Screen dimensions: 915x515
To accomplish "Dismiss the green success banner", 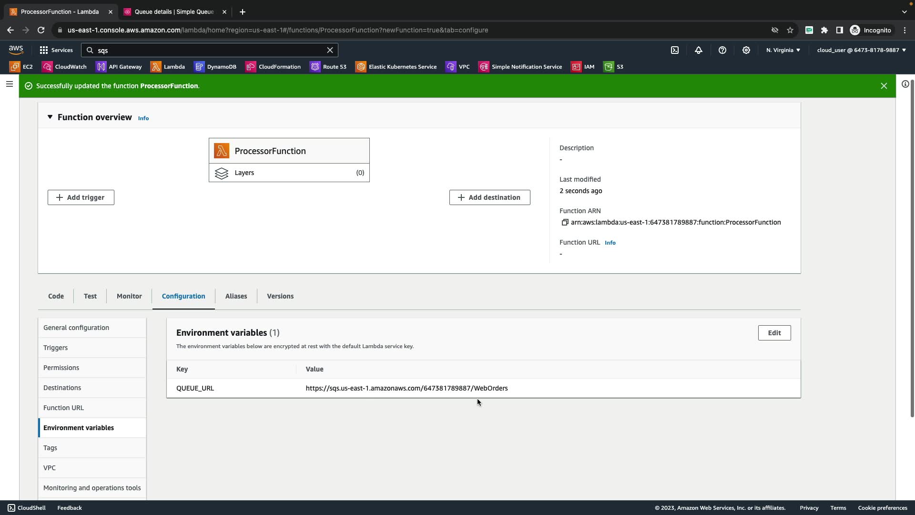I will (884, 86).
